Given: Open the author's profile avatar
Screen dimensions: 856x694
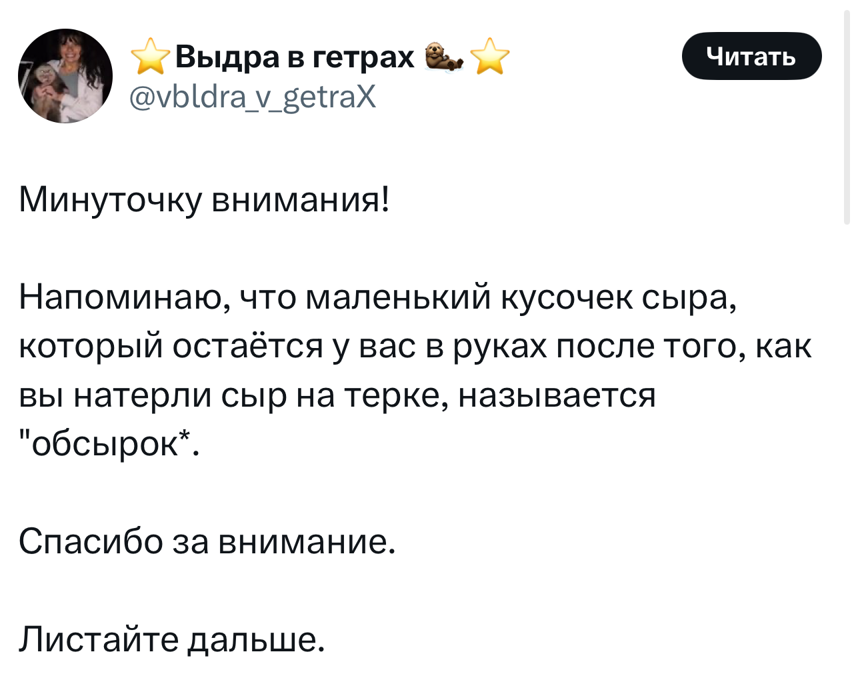Looking at the screenshot, I should click(x=65, y=76).
